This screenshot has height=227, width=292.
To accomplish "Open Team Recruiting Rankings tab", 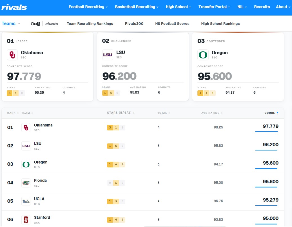I will click(x=90, y=24).
